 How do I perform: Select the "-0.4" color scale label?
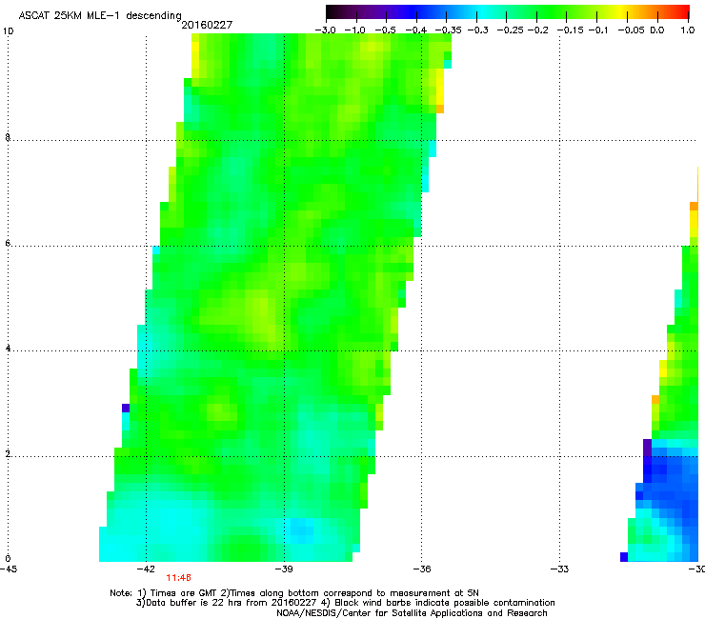click(416, 30)
